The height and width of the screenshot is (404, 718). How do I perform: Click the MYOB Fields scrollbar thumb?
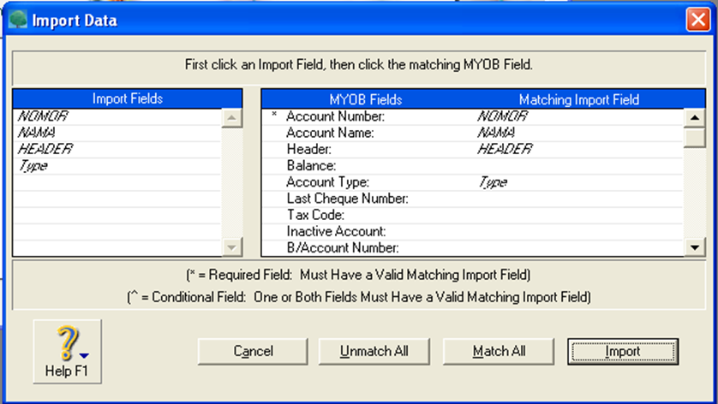(x=695, y=138)
